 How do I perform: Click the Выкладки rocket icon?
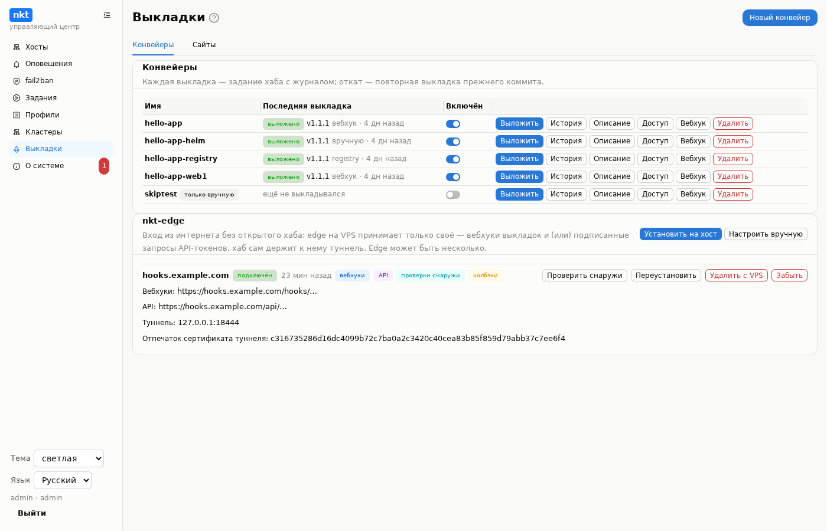[x=17, y=149]
